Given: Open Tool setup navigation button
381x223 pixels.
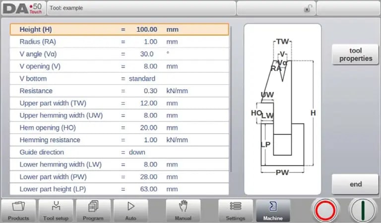Looking at the screenshot, I should coord(56,211).
